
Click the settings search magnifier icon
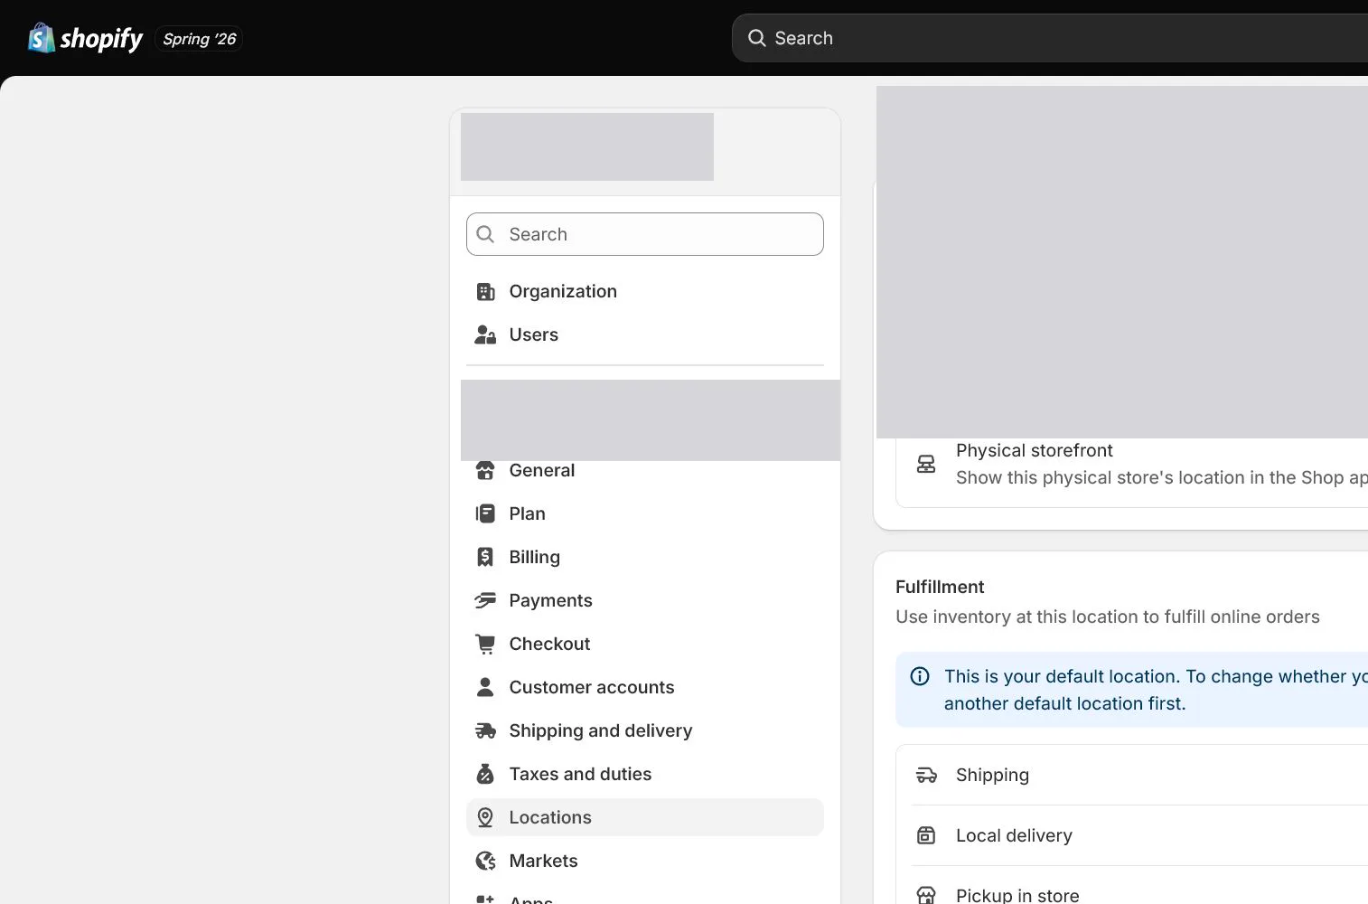tap(485, 234)
